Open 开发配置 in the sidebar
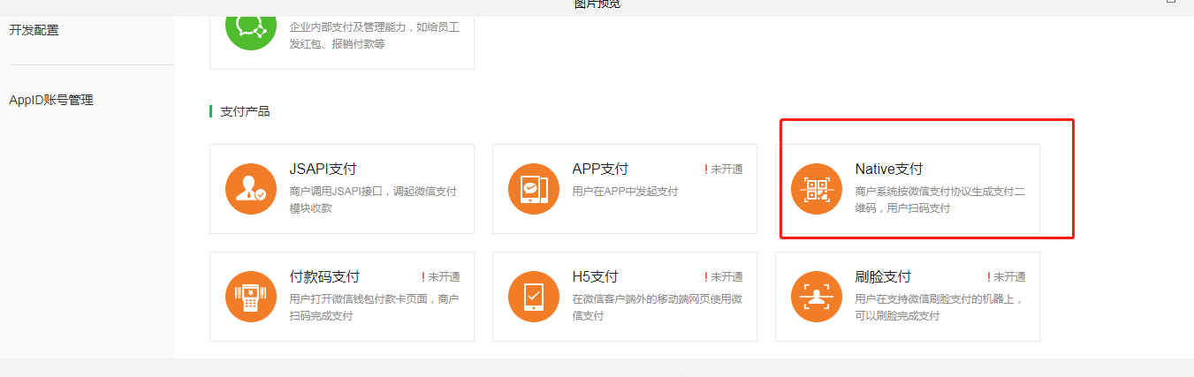This screenshot has width=1194, height=377. point(34,29)
